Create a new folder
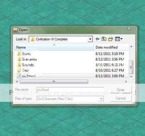The height and width of the screenshot is (136, 145). pos(111,39)
